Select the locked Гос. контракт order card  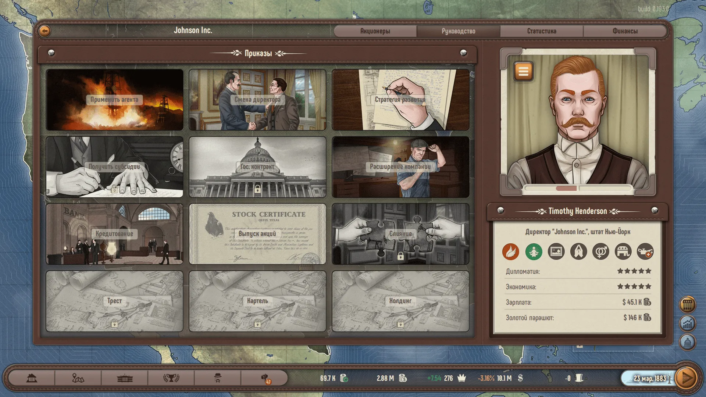[257, 167]
